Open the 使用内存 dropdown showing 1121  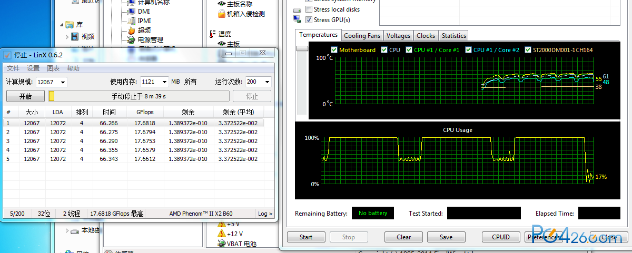click(164, 82)
